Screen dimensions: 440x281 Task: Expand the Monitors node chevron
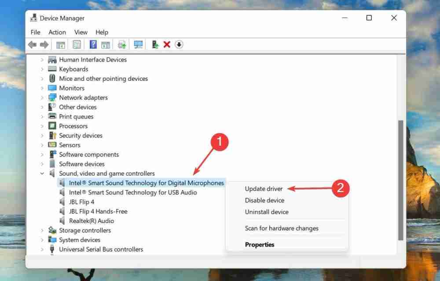(42, 88)
